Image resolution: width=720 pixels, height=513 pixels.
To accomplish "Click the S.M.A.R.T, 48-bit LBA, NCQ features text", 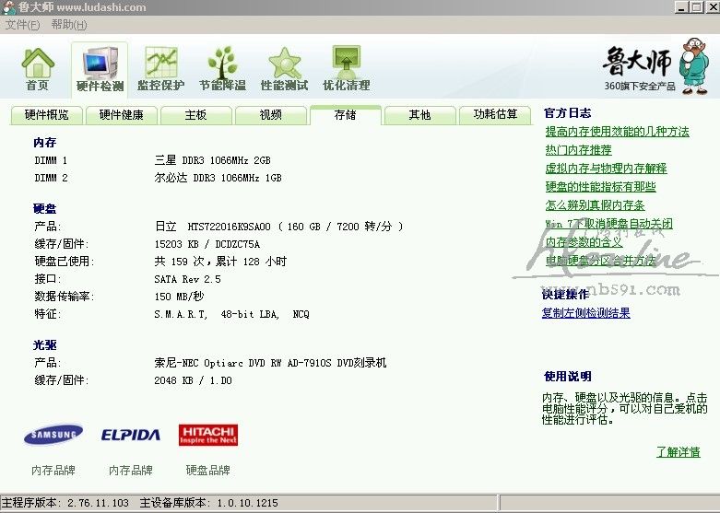I will (x=232, y=314).
